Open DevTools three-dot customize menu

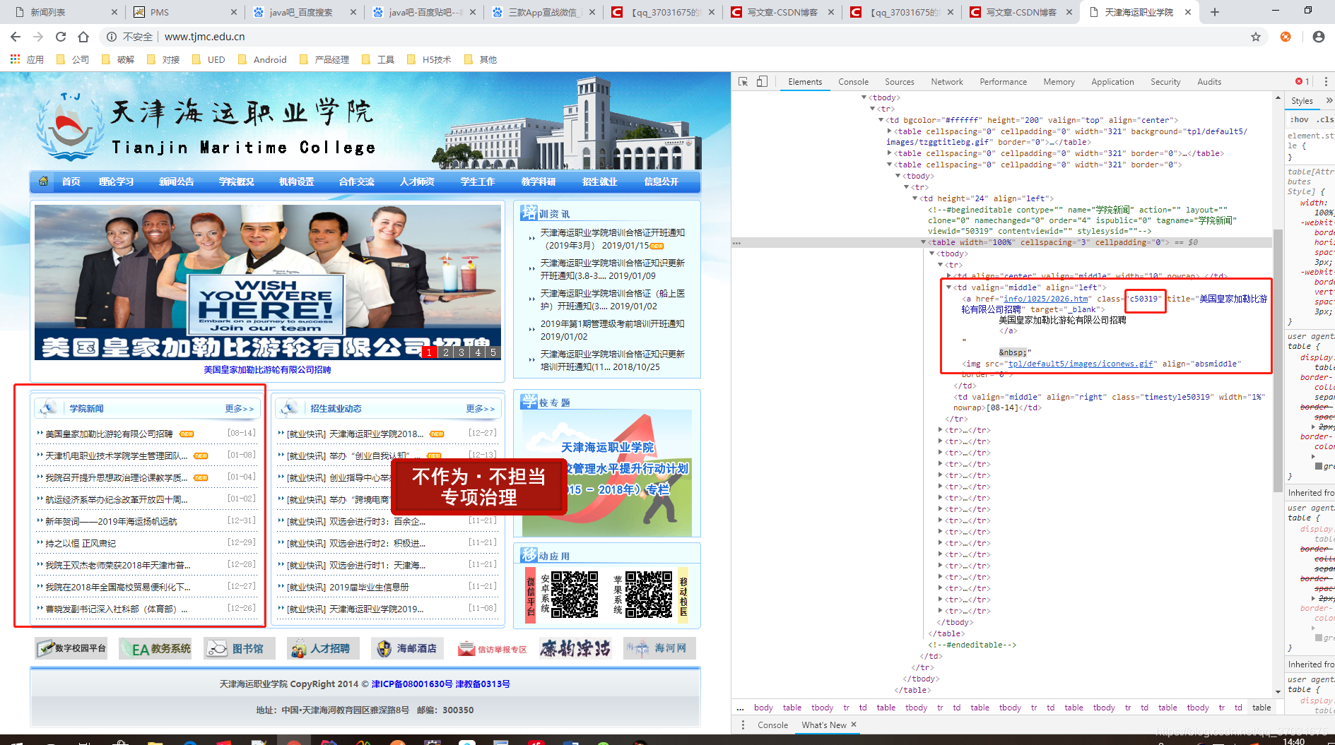[1326, 82]
